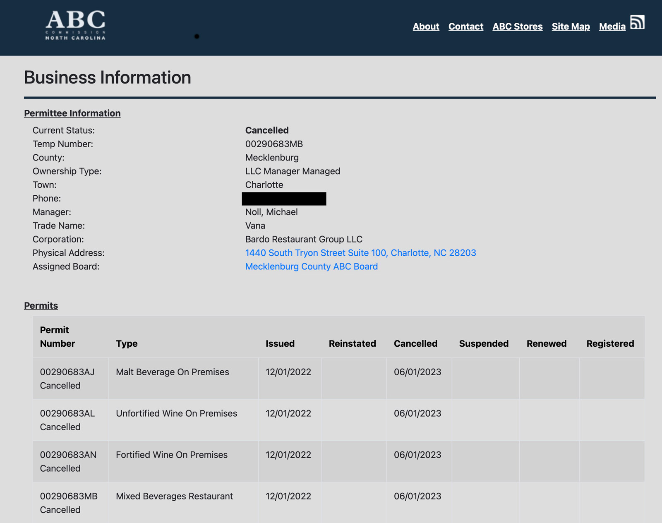Screen dimensions: 662x523
Task: Select the Mixed Beverages Restaurant entry
Action: click(174, 496)
